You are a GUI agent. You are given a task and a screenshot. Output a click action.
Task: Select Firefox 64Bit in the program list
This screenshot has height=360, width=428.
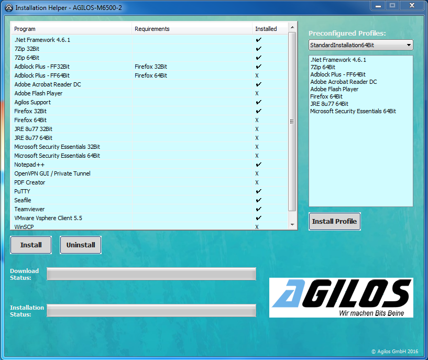point(149,120)
